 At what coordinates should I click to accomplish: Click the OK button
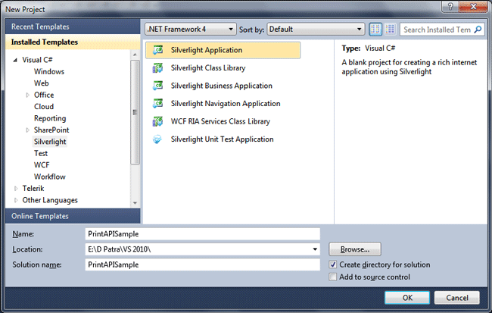tap(407, 298)
